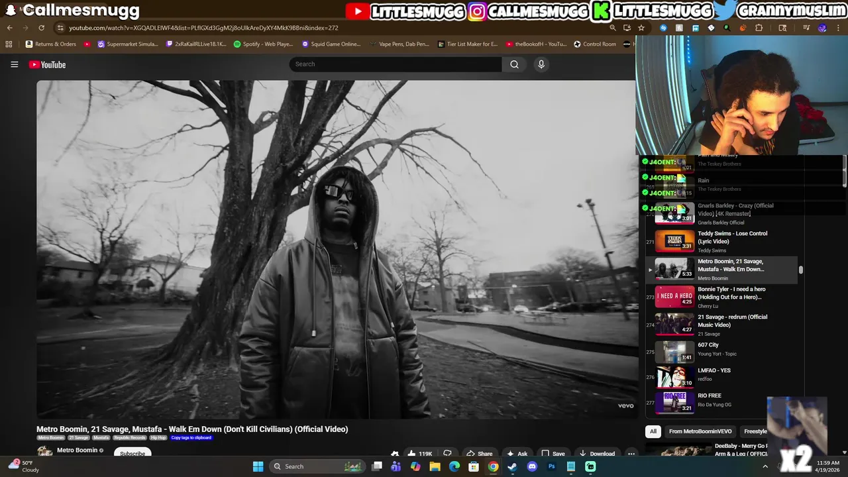Open Chrome media controls icon

806,28
